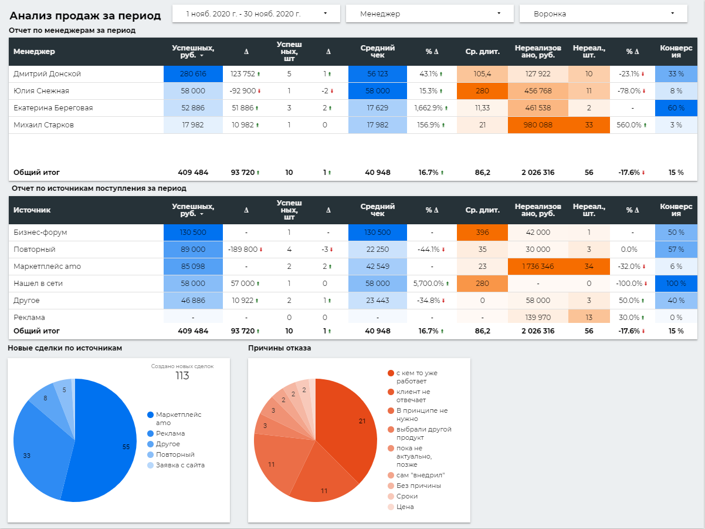Click the Заявка с сайта legend color dot

click(x=150, y=466)
